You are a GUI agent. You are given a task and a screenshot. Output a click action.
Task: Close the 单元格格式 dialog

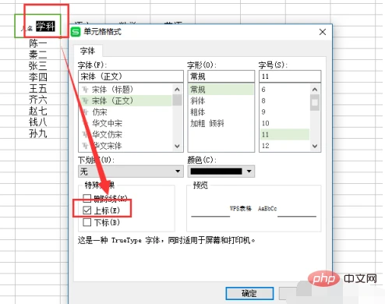click(x=323, y=32)
